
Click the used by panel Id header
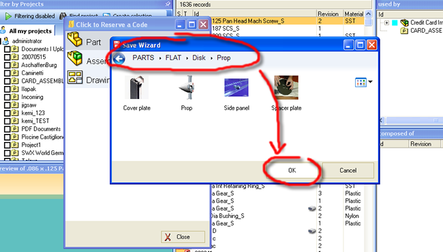410,14
